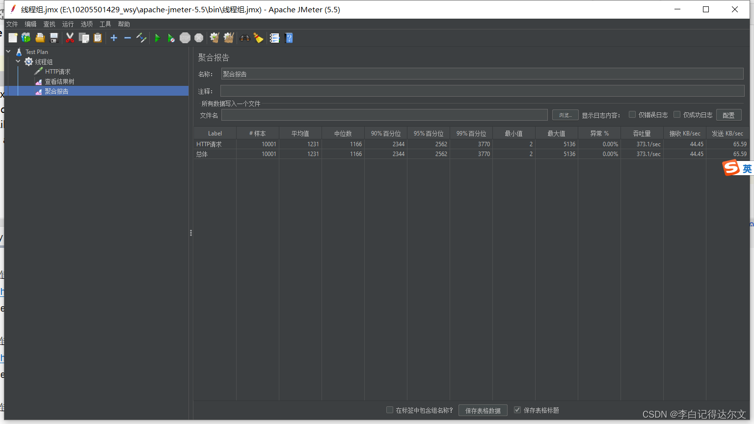Expand all nodes with plus icon
754x424 pixels.
pyautogui.click(x=114, y=38)
